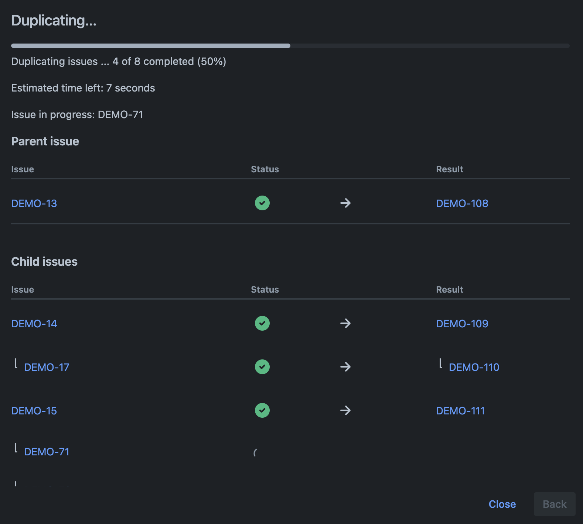Click green checkmark status for DEMO-17
This screenshot has height=524, width=583.
point(262,367)
